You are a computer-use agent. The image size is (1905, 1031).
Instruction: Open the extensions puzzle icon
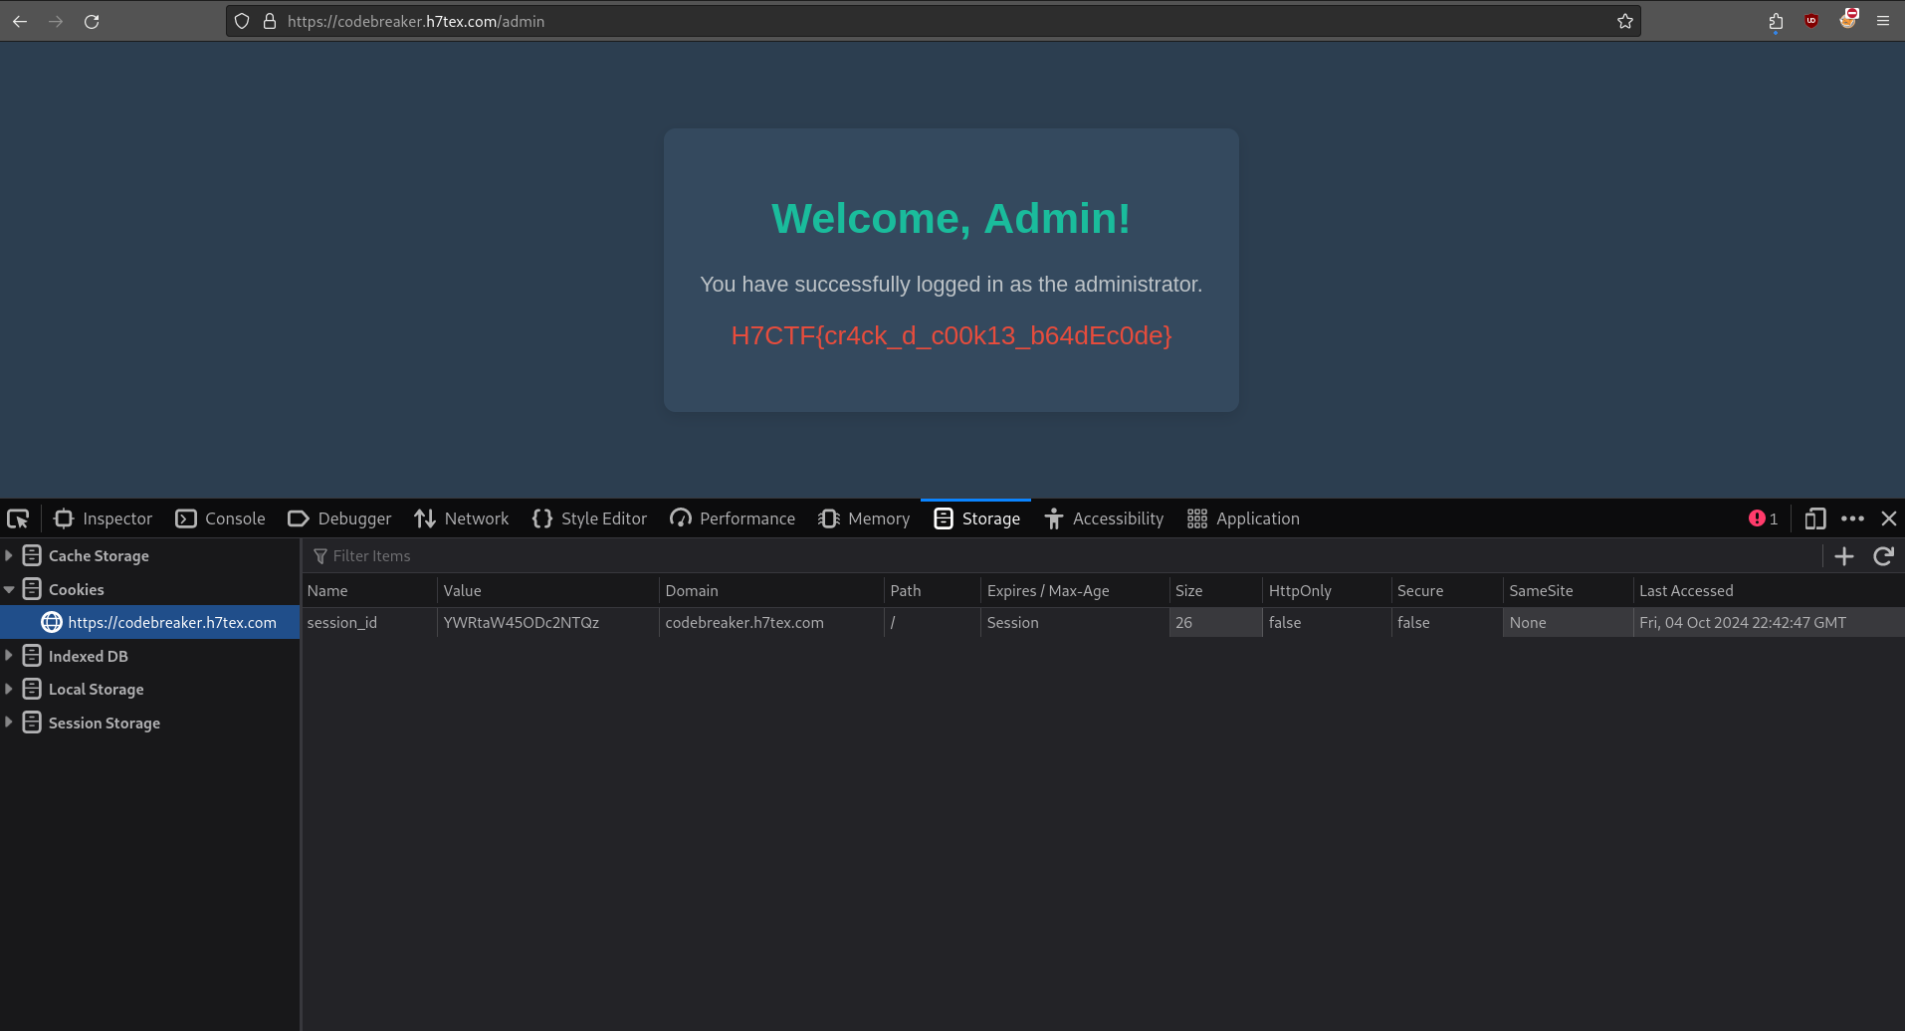point(1776,21)
